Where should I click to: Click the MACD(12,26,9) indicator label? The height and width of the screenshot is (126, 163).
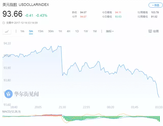[11, 112]
